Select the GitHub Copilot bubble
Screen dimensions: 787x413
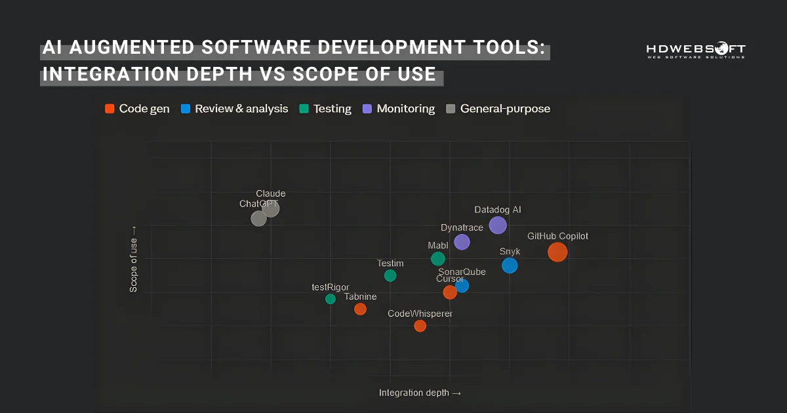(x=557, y=252)
